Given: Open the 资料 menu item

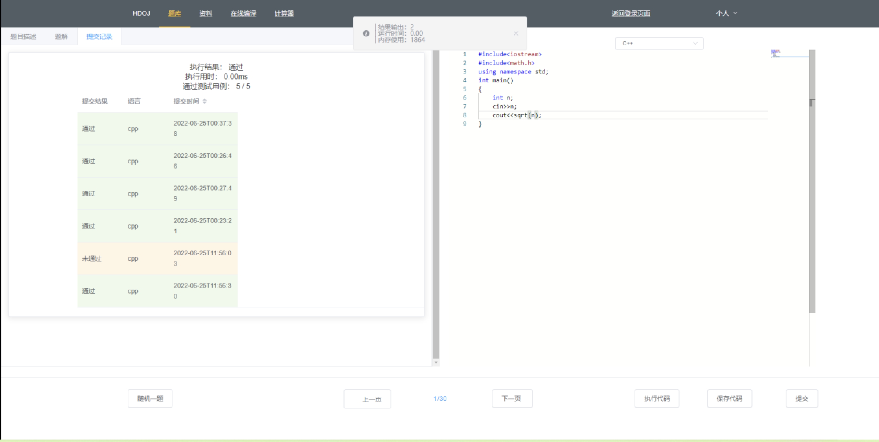Looking at the screenshot, I should tap(206, 13).
